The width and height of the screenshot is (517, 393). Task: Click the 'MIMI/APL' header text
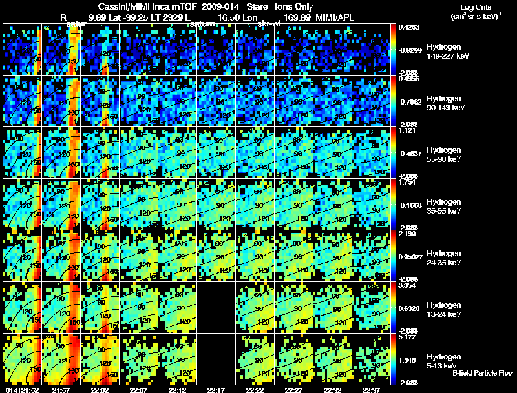335,17
